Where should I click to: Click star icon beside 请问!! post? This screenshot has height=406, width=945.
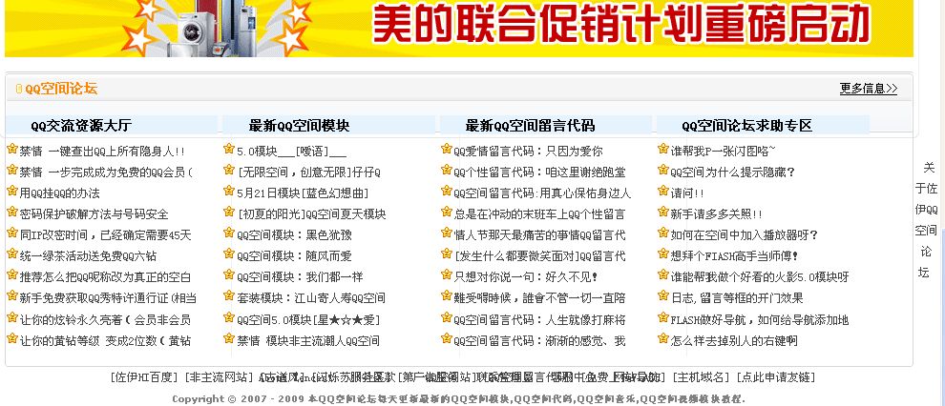[663, 191]
